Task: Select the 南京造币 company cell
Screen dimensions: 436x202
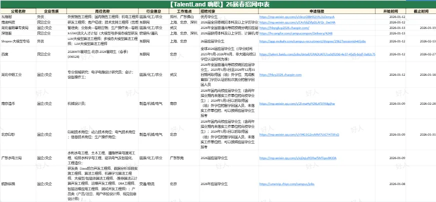Action: 18,104
